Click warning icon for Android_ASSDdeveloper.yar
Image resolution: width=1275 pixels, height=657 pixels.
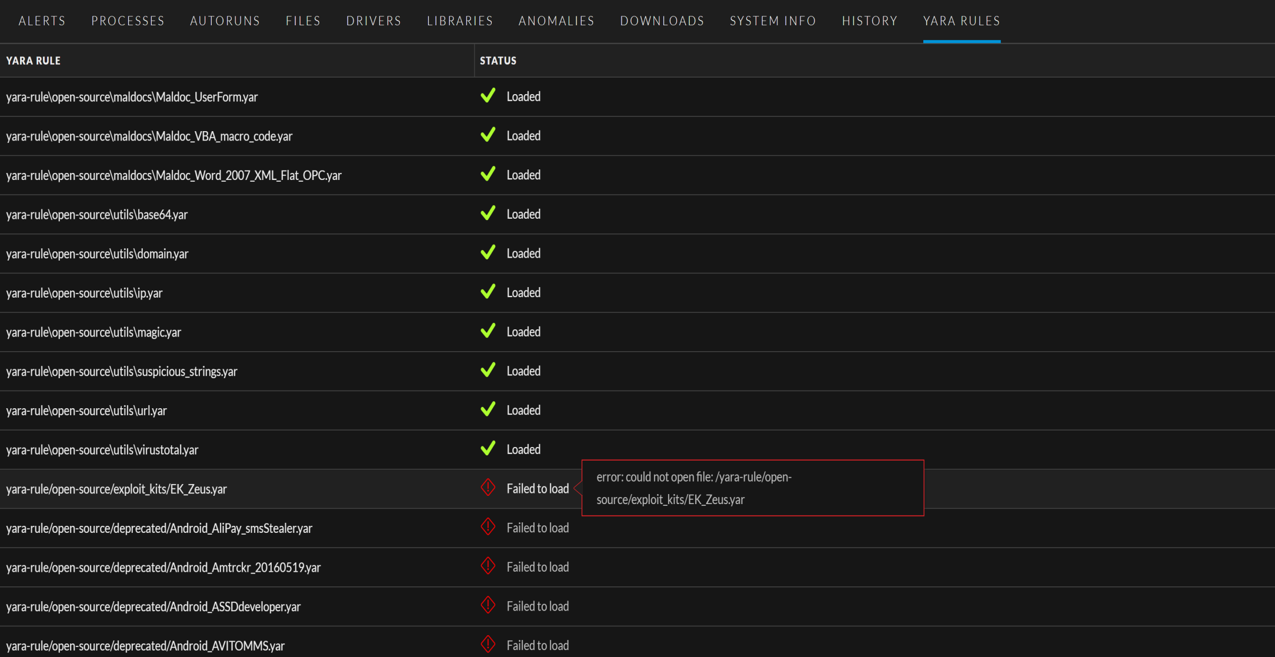coord(488,605)
